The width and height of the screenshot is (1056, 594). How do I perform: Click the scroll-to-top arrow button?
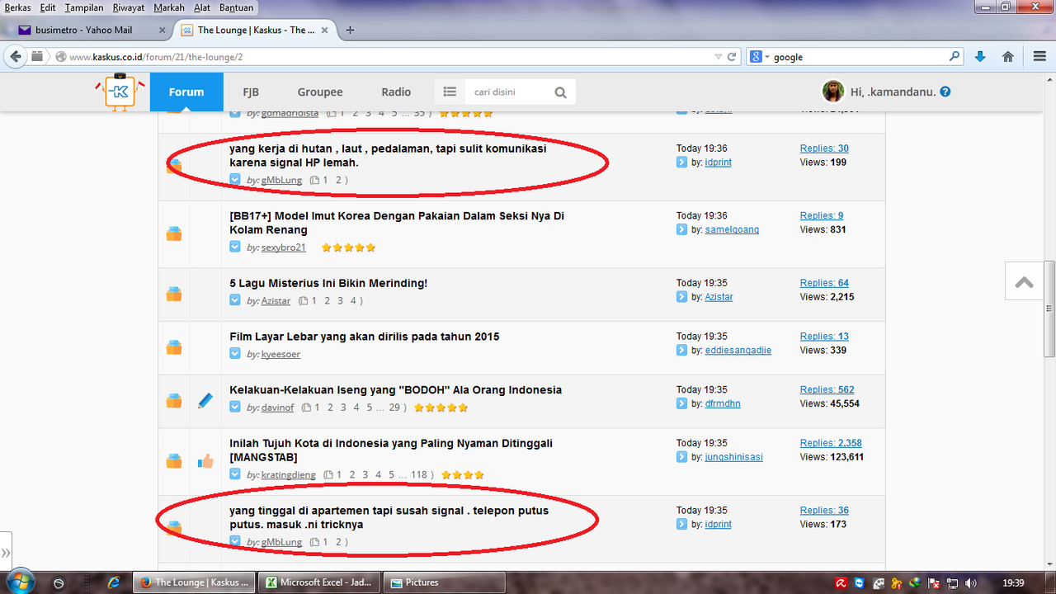tap(1025, 281)
